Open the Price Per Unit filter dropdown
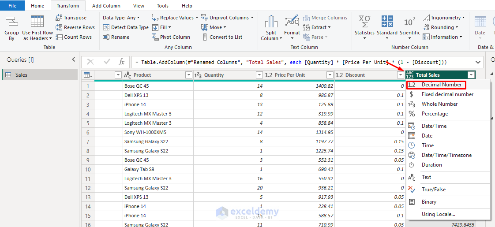The image size is (495, 227). [x=330, y=75]
